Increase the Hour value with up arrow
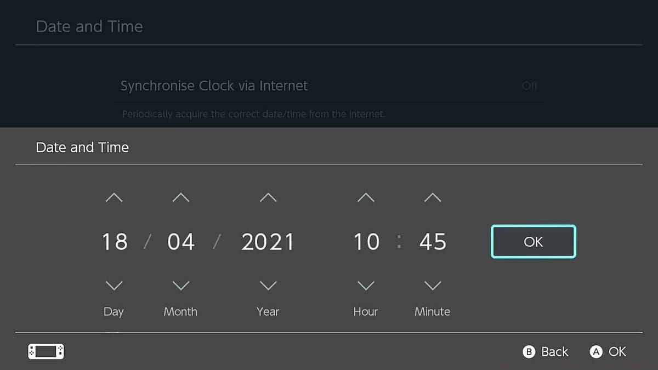The width and height of the screenshot is (658, 370). point(366,197)
